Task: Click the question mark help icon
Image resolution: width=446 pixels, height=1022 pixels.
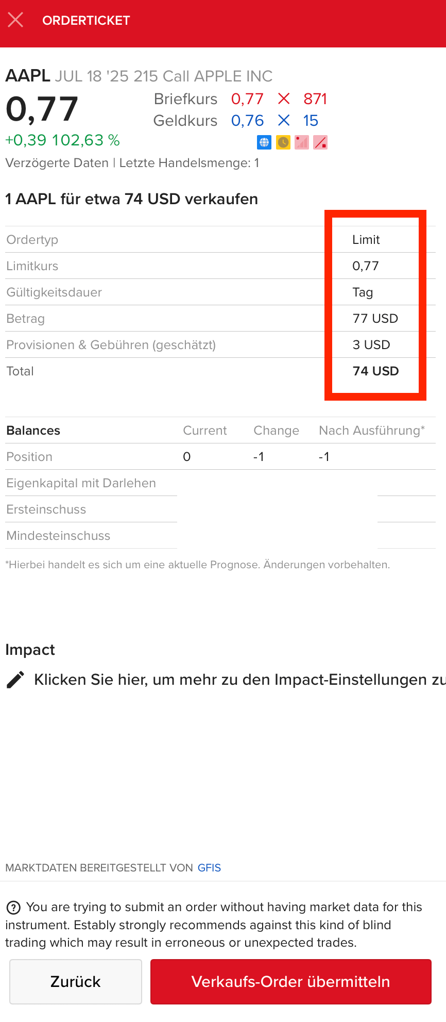Action: click(13, 907)
